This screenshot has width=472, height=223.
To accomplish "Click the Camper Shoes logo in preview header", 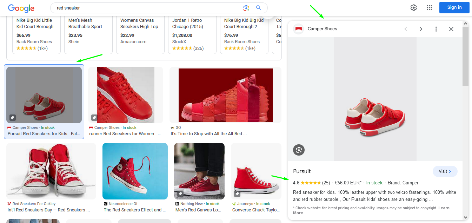I will tap(299, 29).
